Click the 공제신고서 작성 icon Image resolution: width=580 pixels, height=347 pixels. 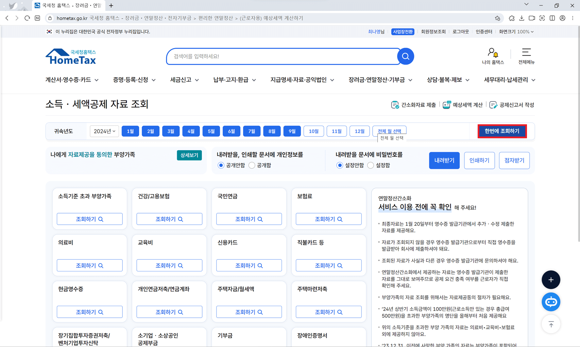pos(493,105)
